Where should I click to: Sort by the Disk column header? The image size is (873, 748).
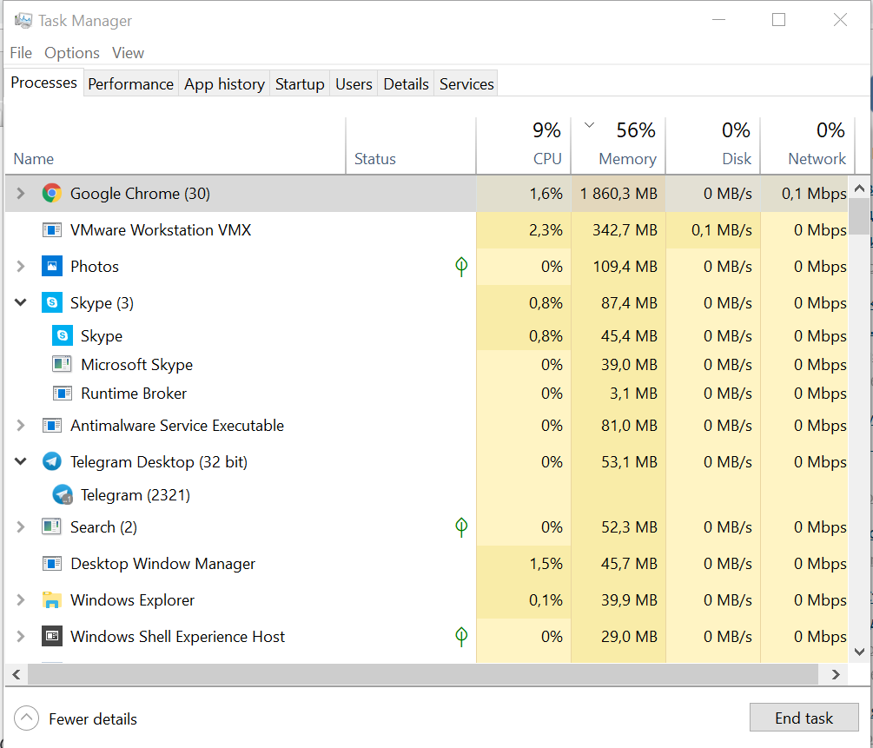tap(713, 146)
